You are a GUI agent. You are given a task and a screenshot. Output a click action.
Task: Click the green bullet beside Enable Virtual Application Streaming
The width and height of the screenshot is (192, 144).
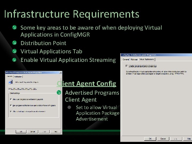[x=14, y=60]
